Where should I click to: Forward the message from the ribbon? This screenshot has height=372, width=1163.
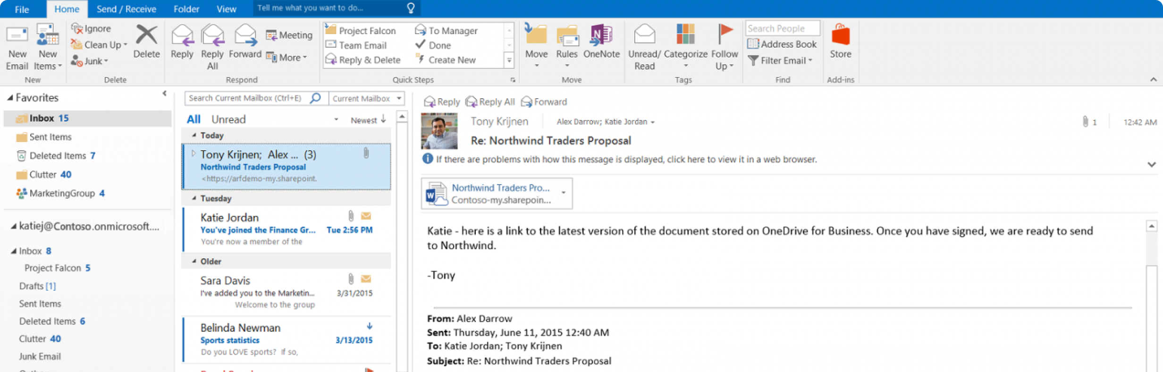click(245, 42)
